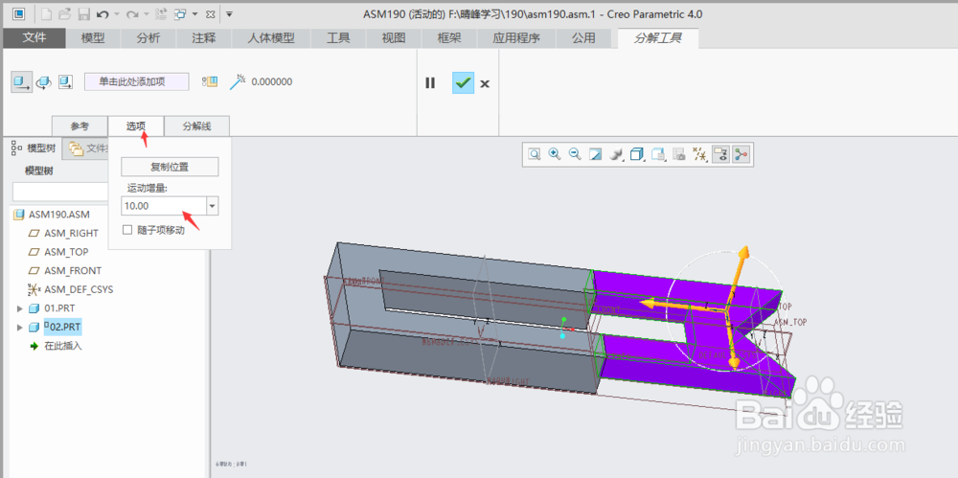Click the 单击此处添加项 collector field
958x478 pixels.
tap(136, 82)
